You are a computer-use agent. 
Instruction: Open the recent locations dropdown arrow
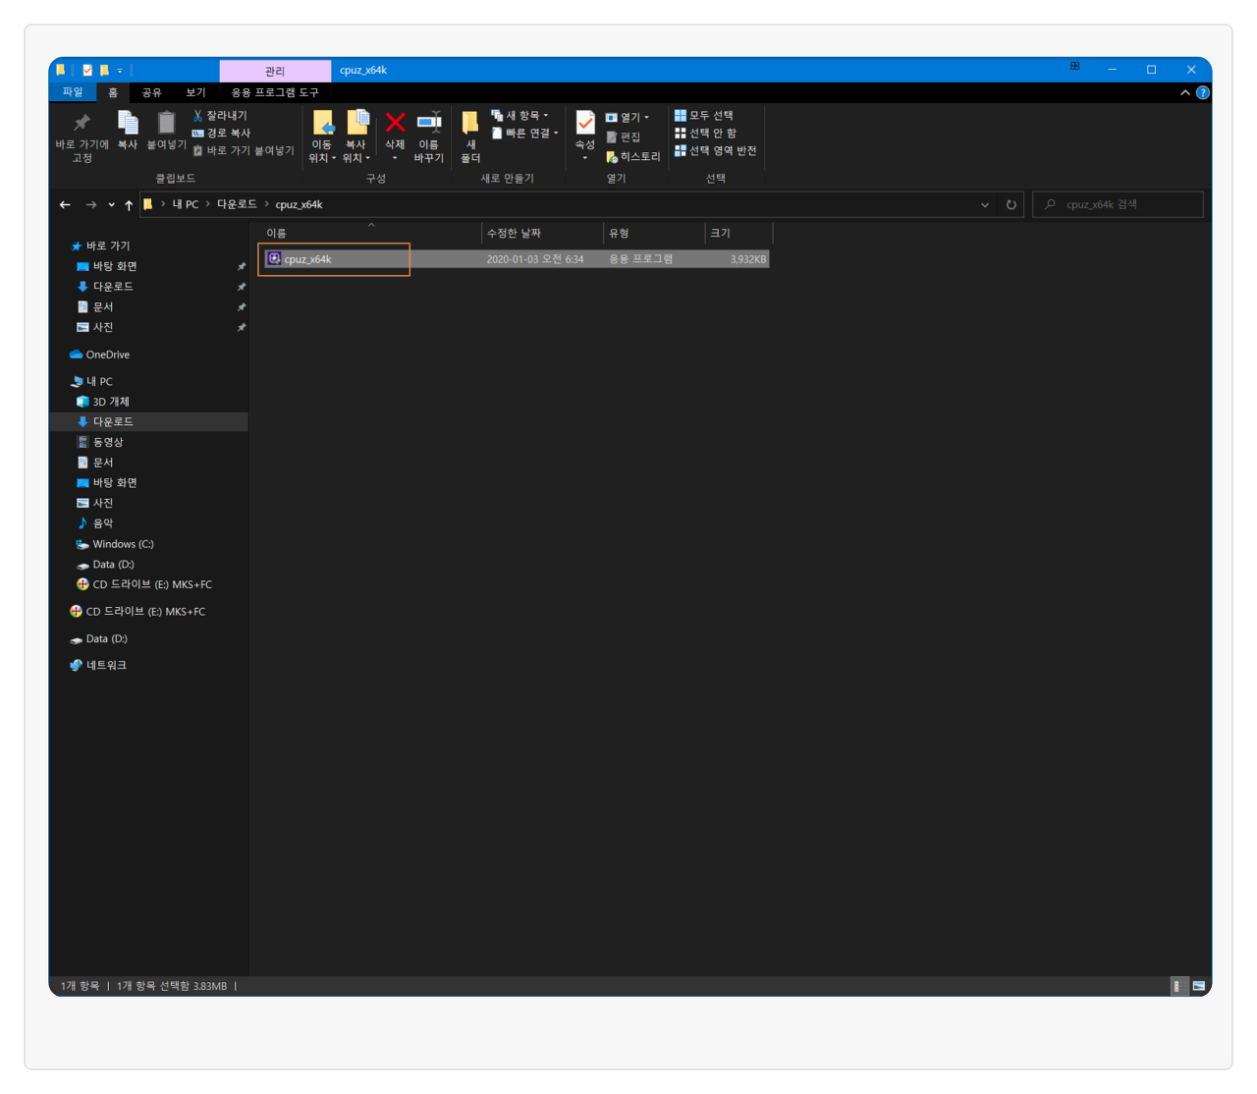[x=111, y=205]
